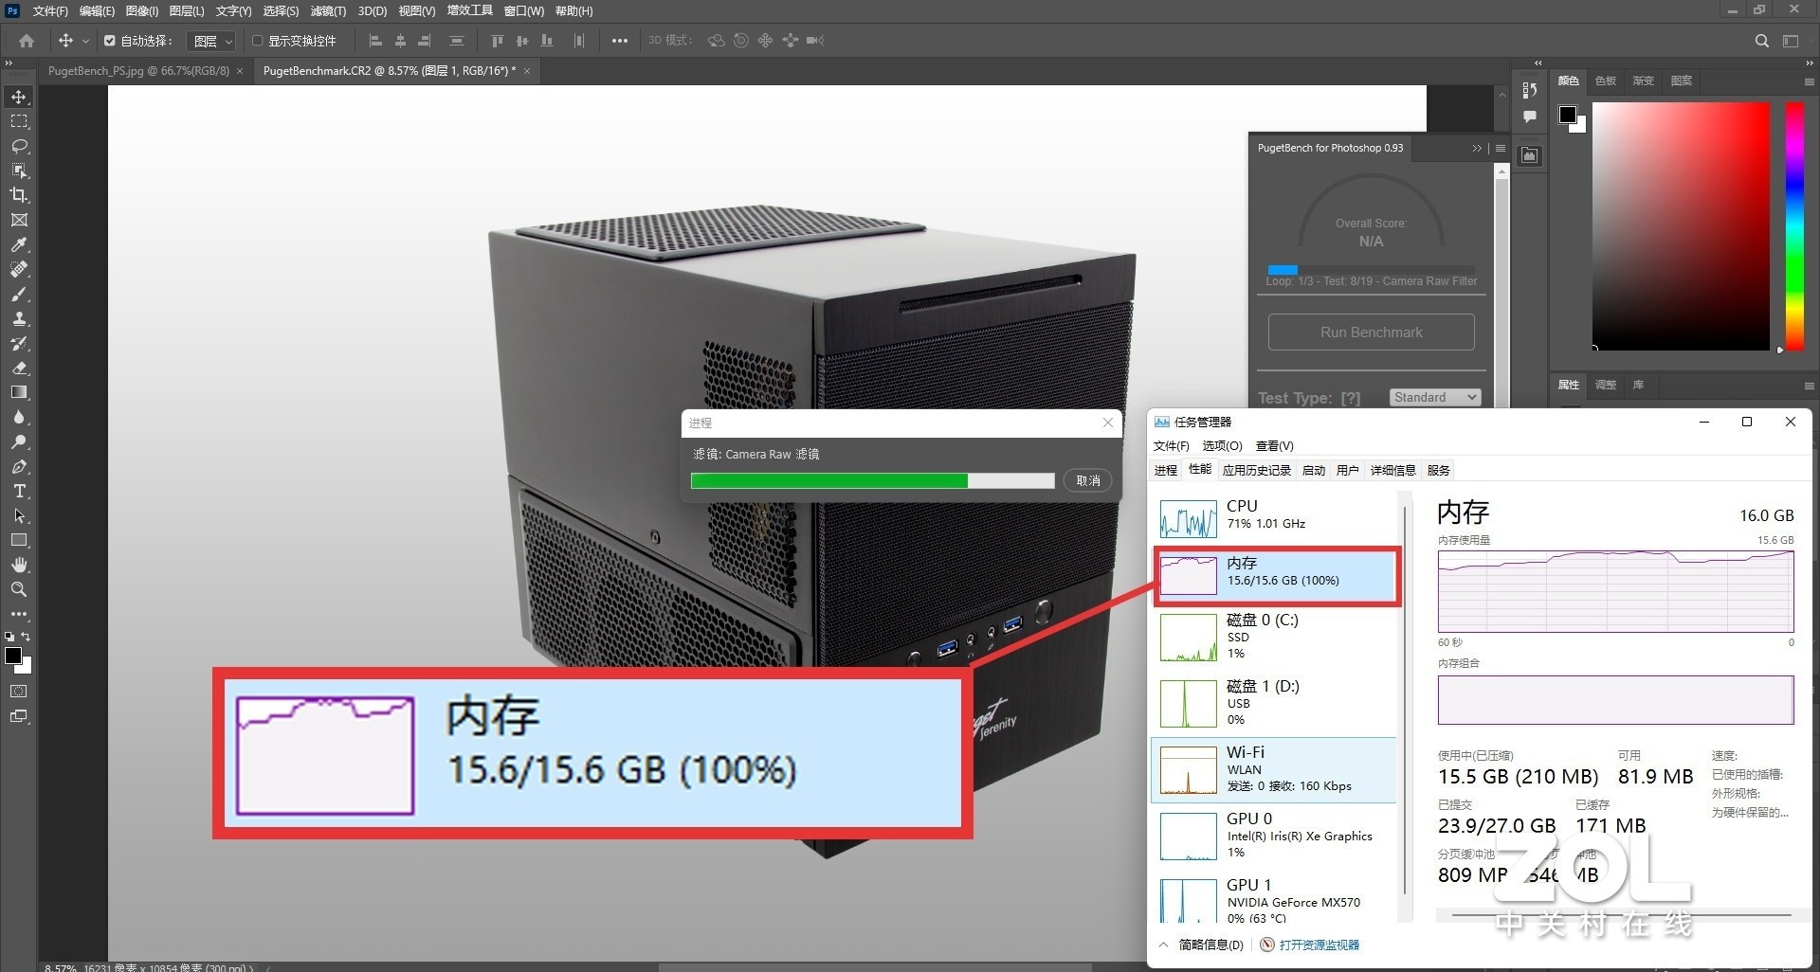Open the 图层 auto-select dropdown
1820x972 pixels.
212,41
